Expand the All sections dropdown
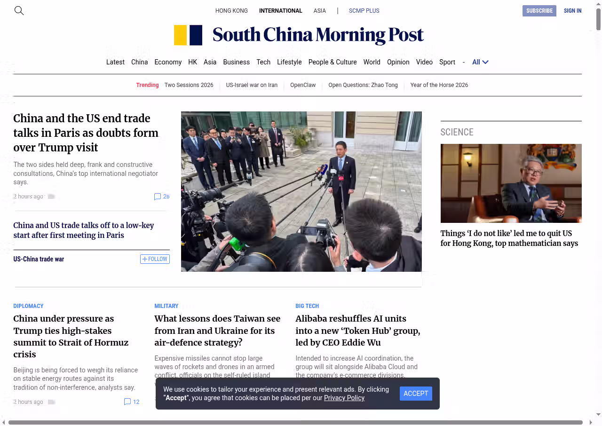Screen dimensions: 602x426 pyautogui.click(x=480, y=62)
